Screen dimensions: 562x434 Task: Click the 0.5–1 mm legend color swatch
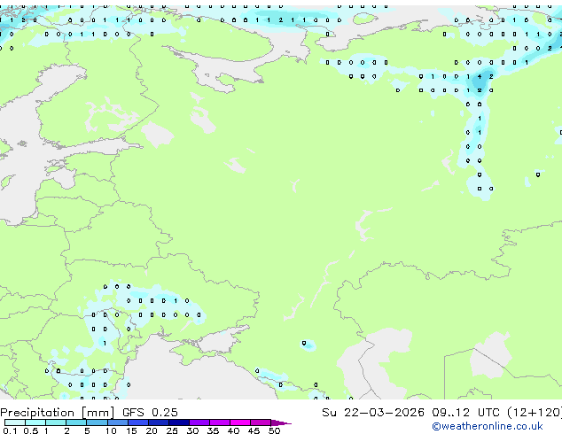tap(35, 422)
